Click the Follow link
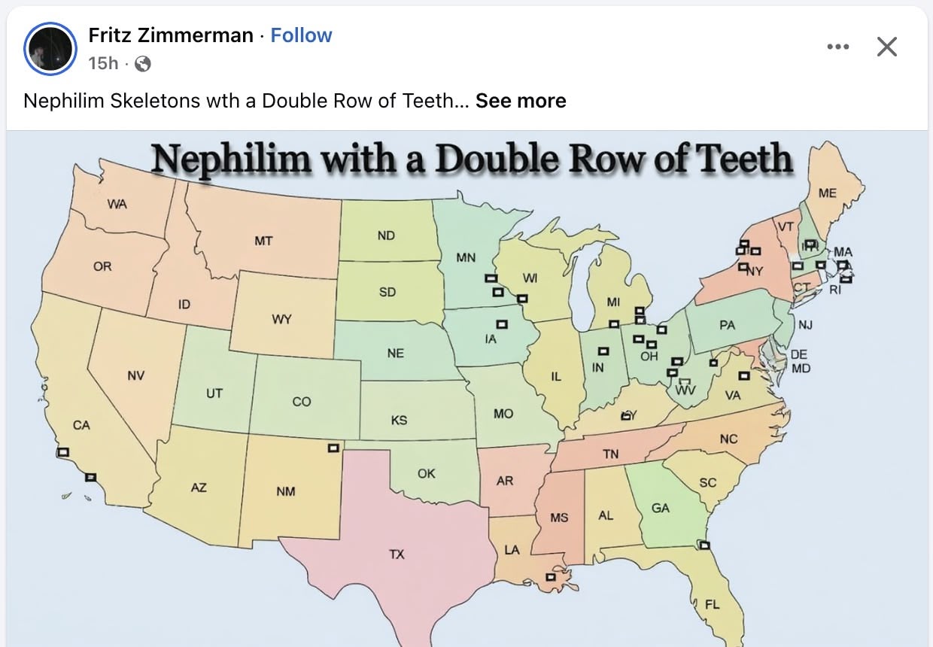The image size is (933, 647). pos(301,35)
